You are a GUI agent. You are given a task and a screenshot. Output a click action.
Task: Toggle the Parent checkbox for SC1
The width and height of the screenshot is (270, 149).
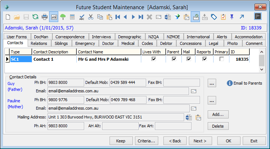pyautogui.click(x=174, y=59)
